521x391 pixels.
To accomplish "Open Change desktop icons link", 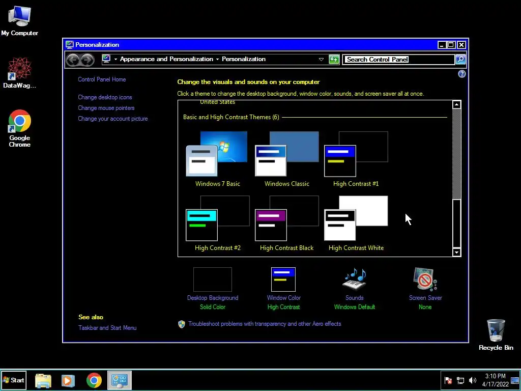I will tap(105, 97).
